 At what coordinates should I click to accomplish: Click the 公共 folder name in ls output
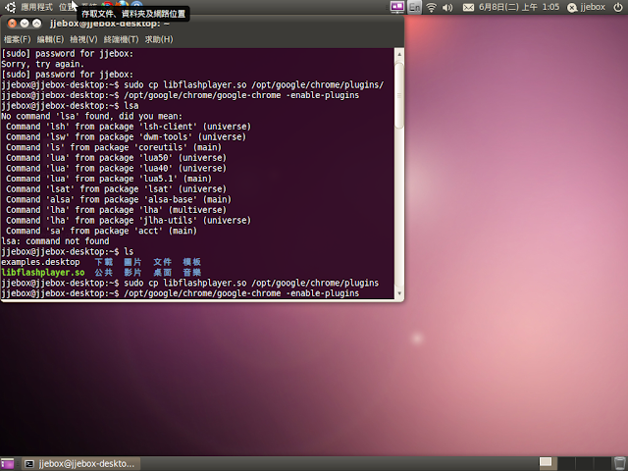point(104,273)
